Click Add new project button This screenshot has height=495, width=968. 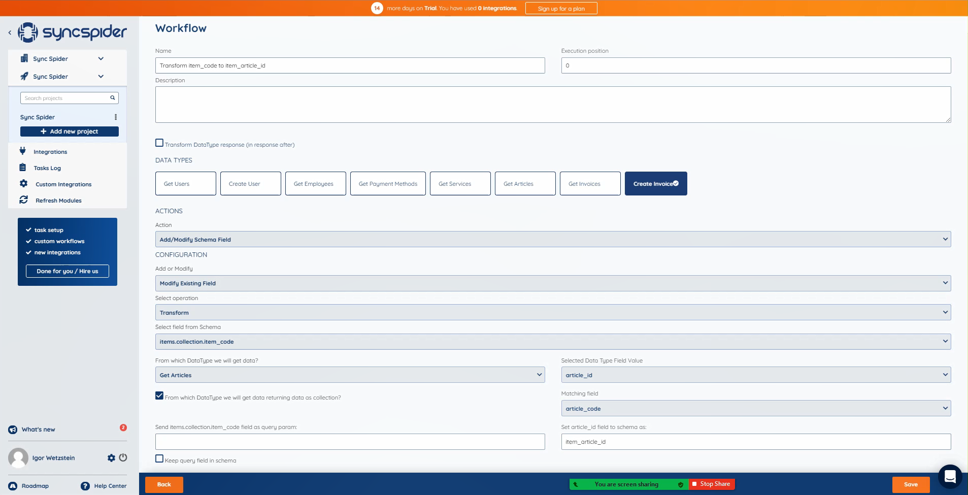point(70,131)
